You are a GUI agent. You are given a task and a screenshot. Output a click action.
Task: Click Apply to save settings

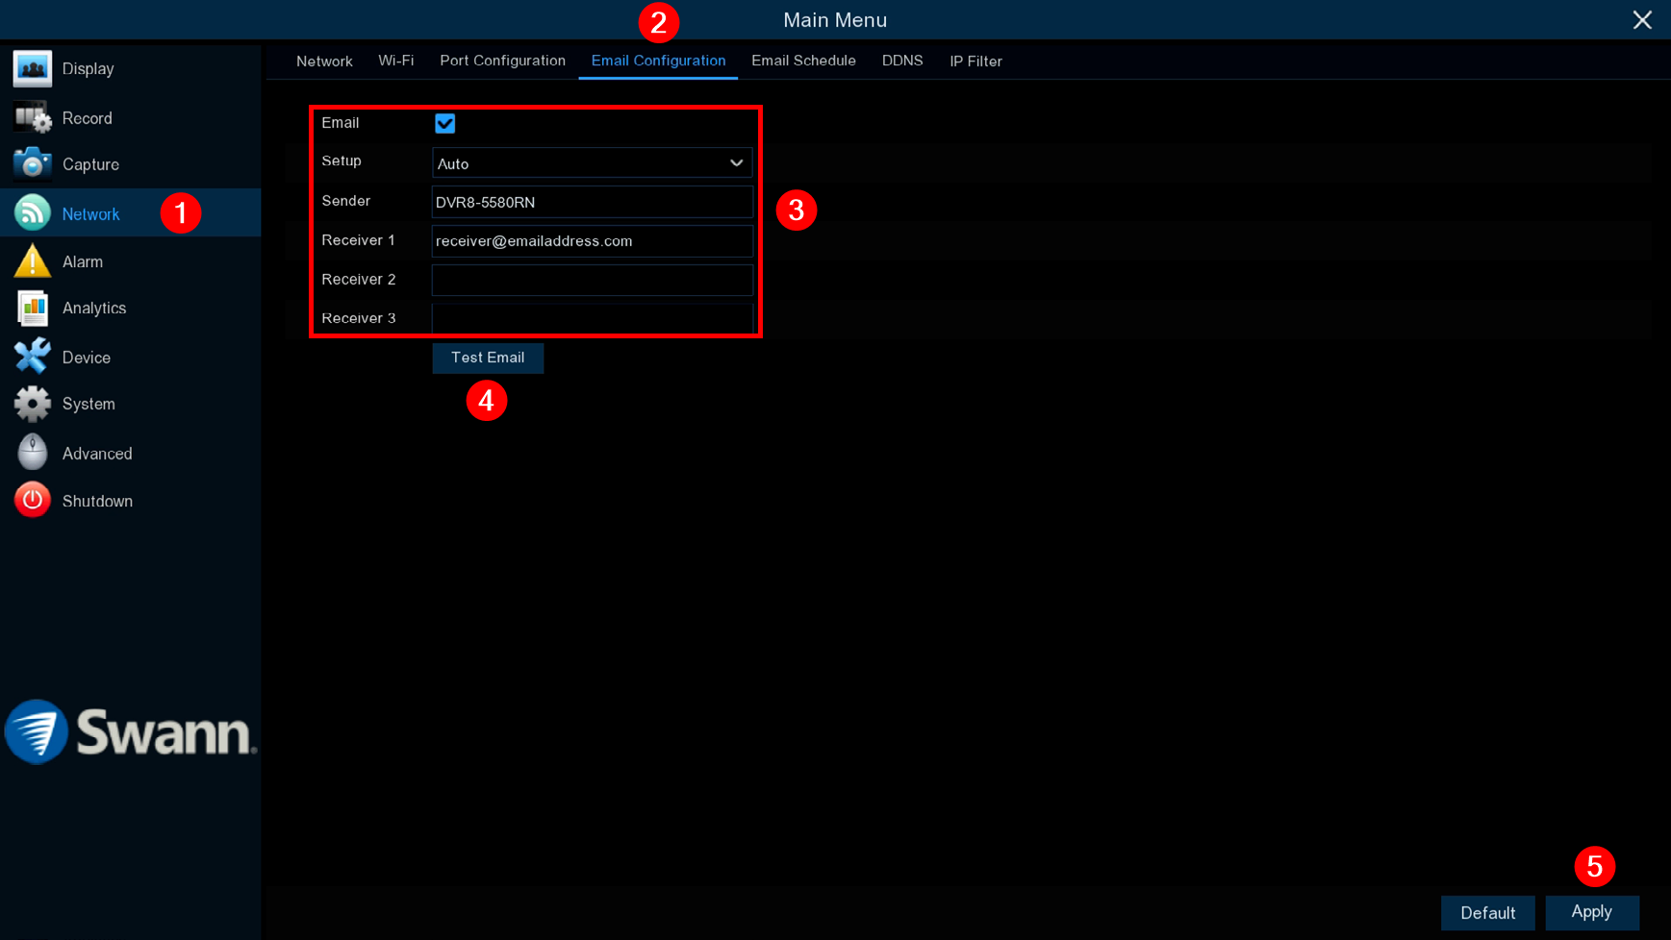coord(1591,912)
